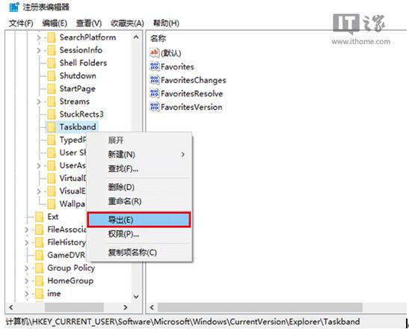Click the FavoritesVersion binary value icon
Image resolution: width=409 pixels, height=329 pixels.
pos(154,107)
